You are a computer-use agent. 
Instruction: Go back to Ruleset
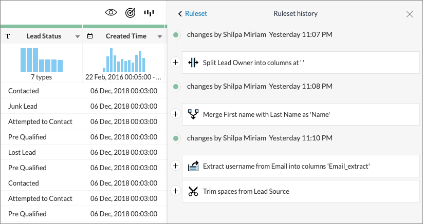pos(192,14)
